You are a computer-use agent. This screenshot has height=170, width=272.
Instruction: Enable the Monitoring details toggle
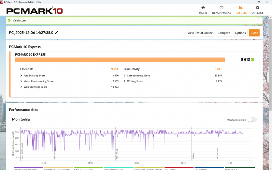point(252,120)
